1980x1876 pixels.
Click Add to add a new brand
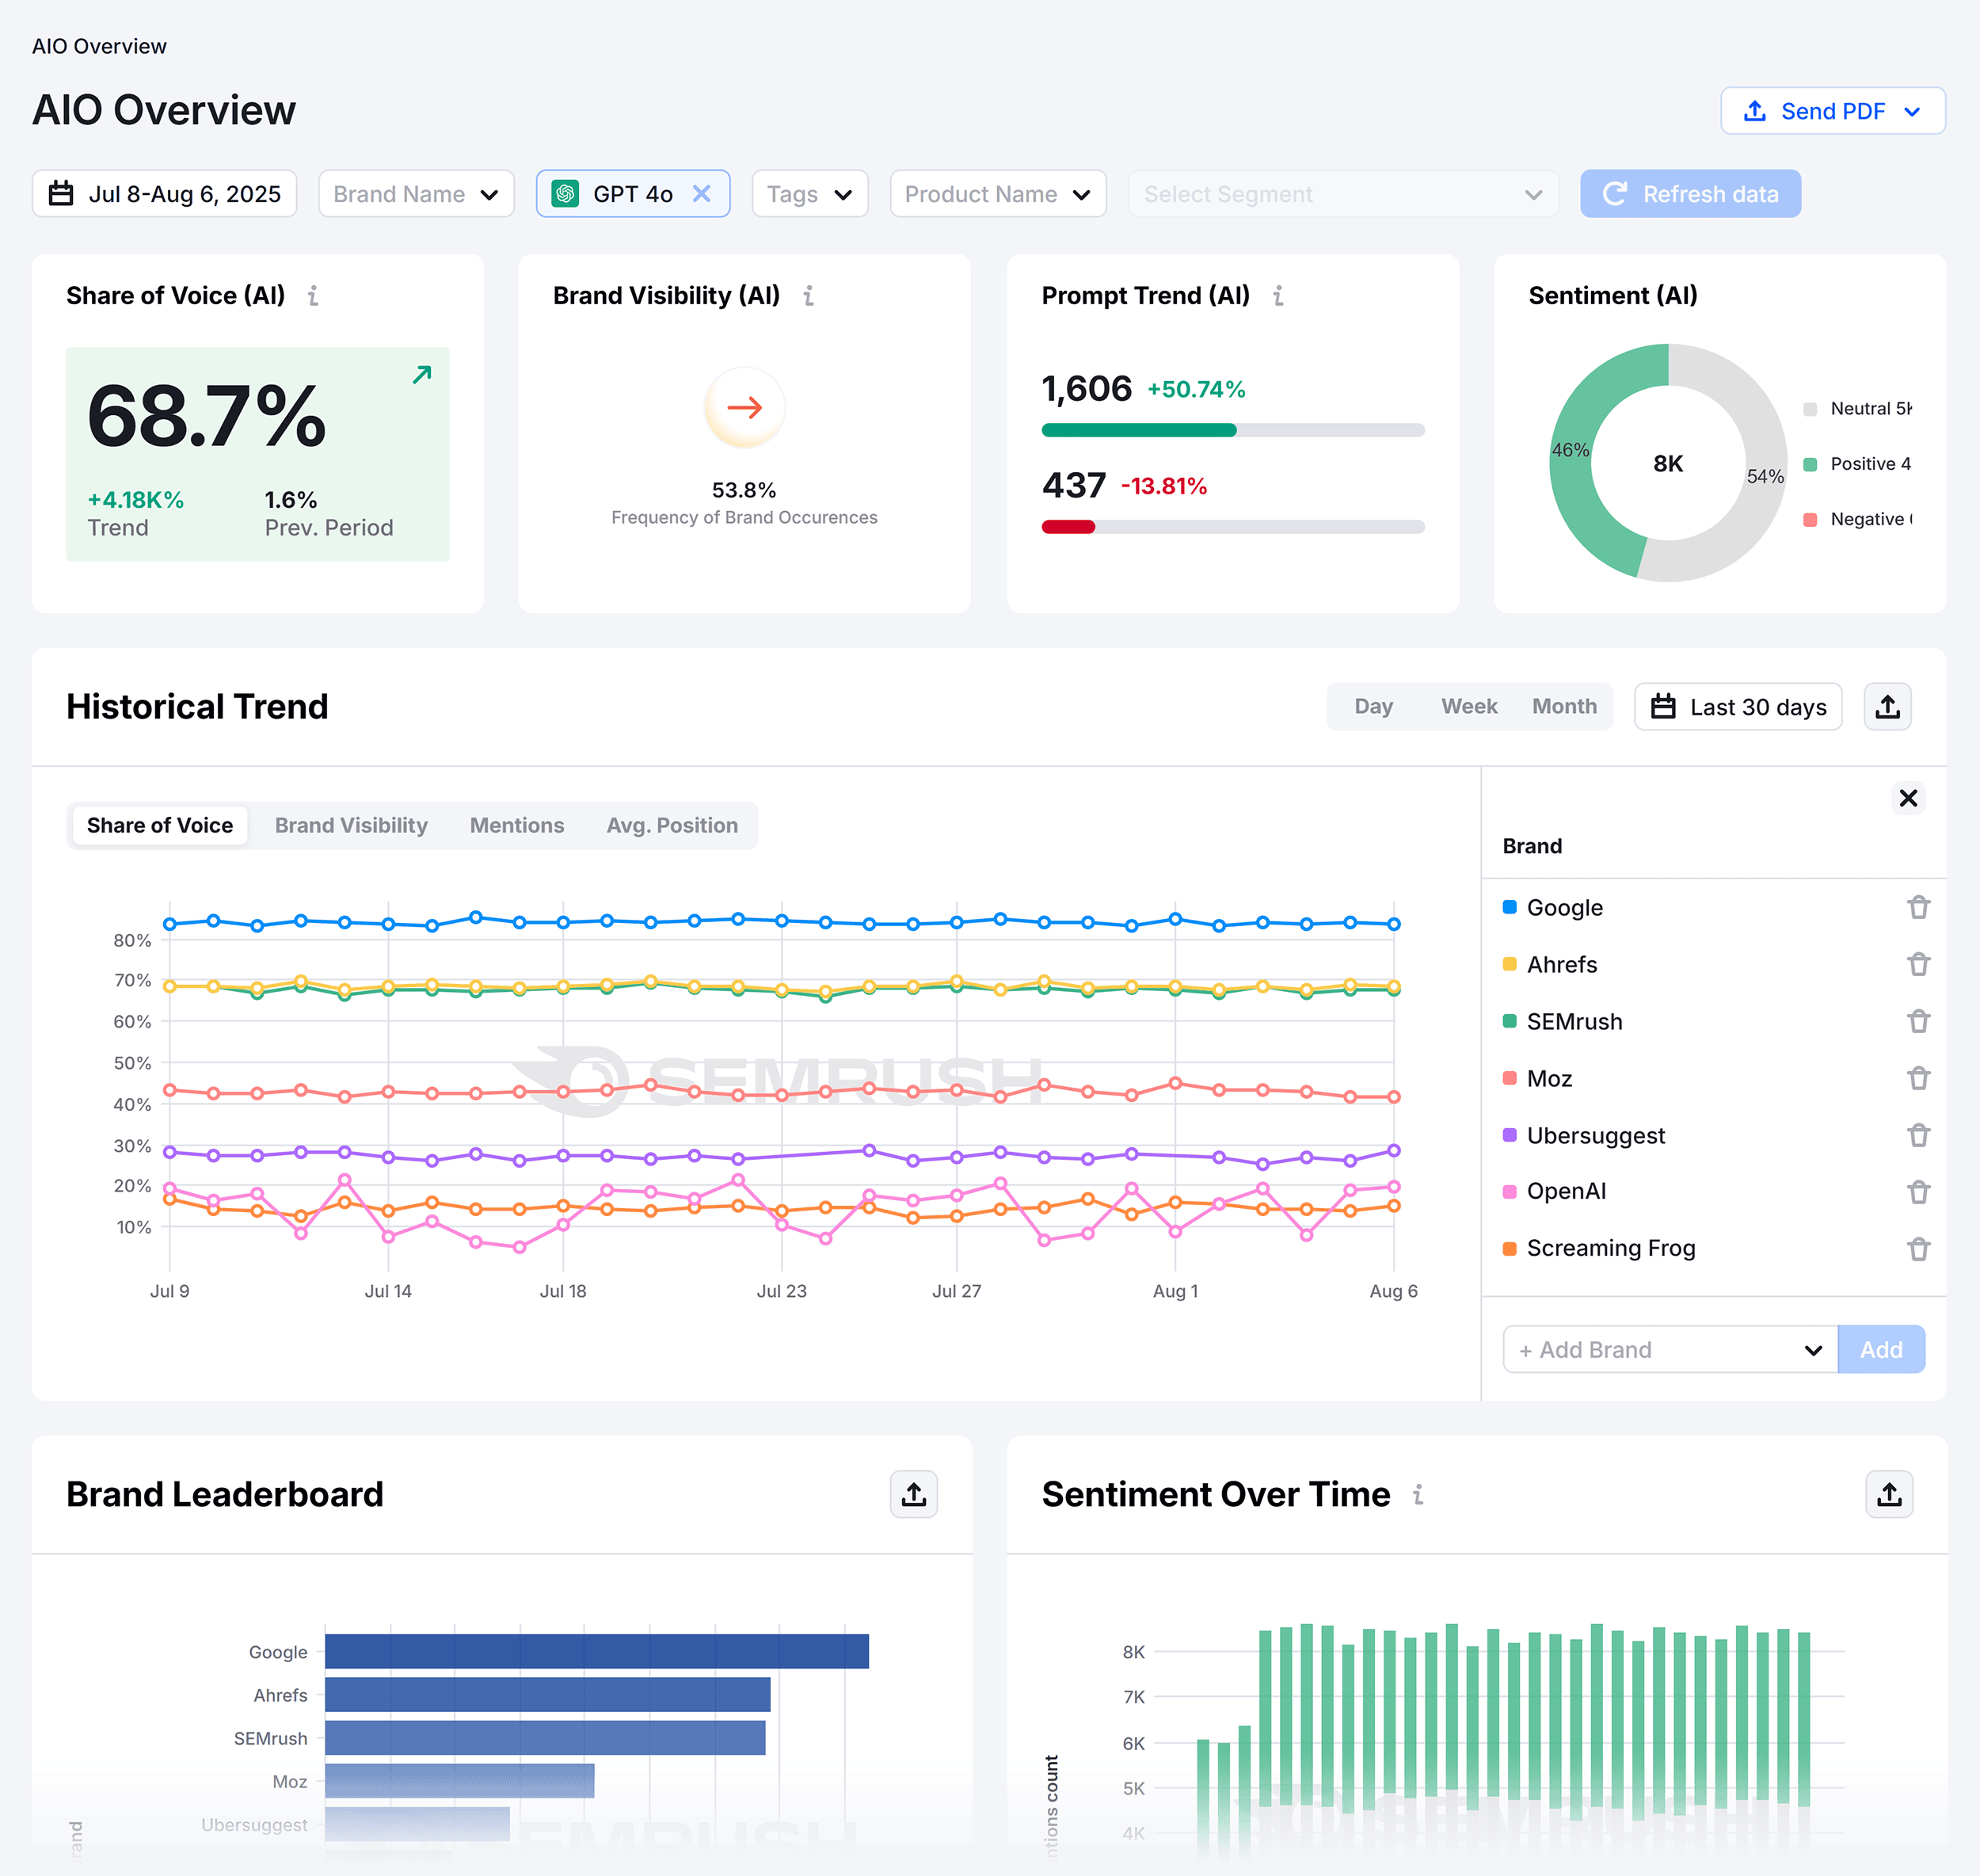[1882, 1349]
